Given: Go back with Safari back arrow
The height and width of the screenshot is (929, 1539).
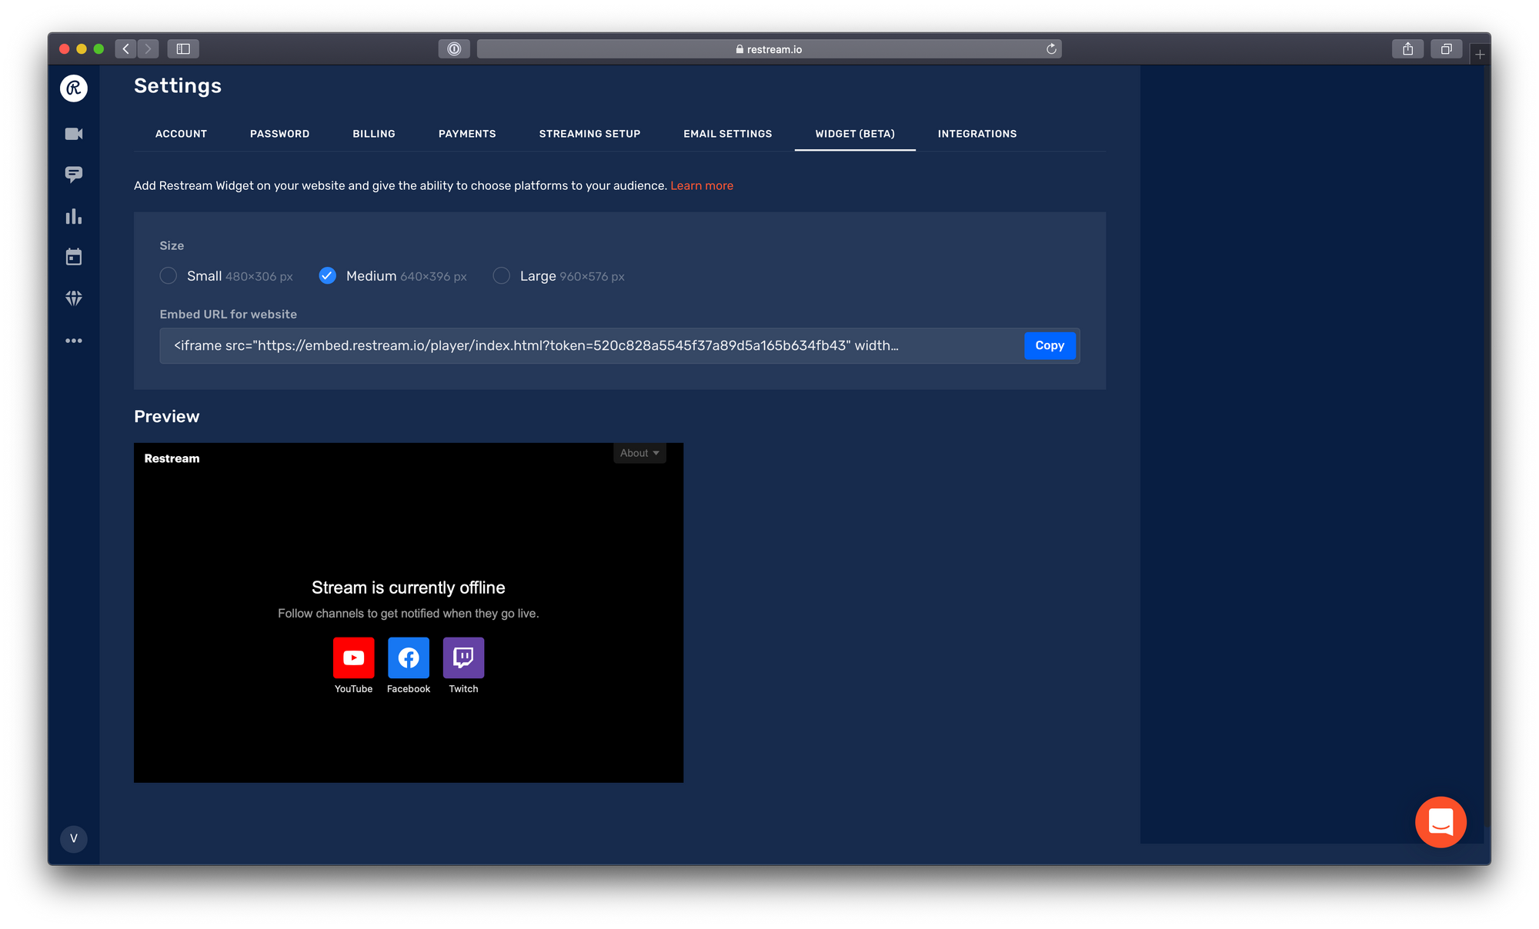Looking at the screenshot, I should click(126, 48).
